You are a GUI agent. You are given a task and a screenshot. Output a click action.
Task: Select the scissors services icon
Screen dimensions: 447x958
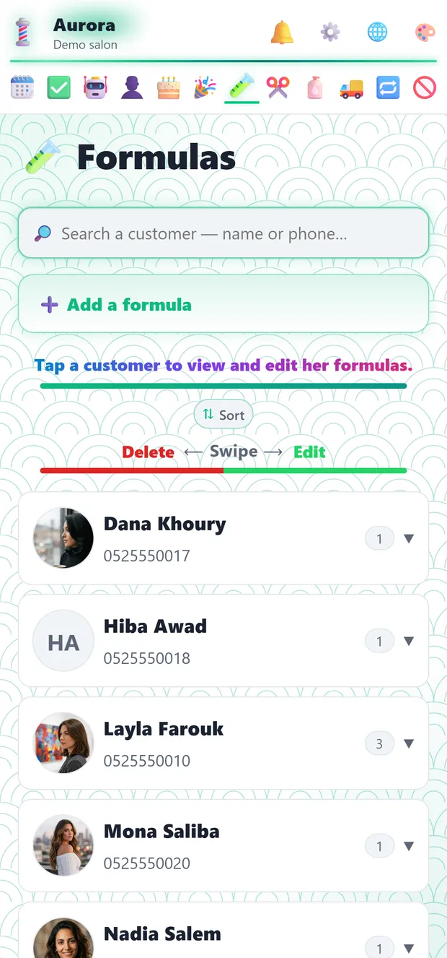click(x=278, y=87)
